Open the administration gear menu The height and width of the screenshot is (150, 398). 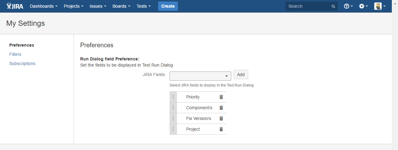pos(363,6)
